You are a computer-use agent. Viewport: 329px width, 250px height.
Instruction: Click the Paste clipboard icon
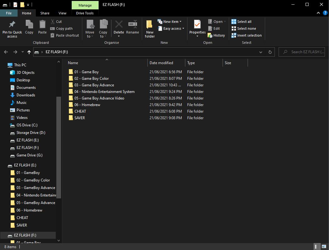42,24
